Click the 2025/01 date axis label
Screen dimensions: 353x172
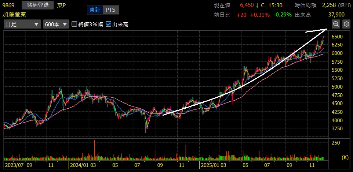(208, 165)
